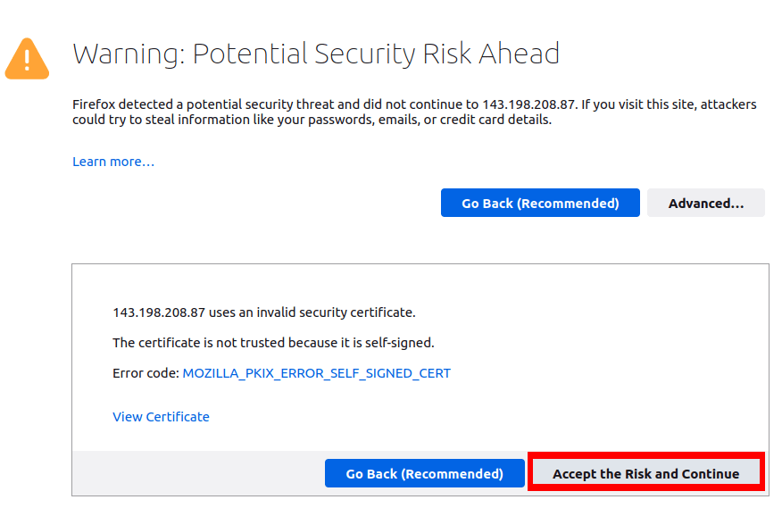Click the "certificate is not trusted" self-signed line
Screen dimensions: 782x508
pos(273,343)
